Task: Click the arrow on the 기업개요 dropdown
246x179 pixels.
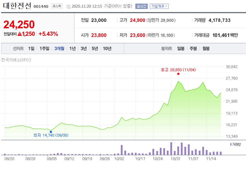Action: click(x=166, y=6)
